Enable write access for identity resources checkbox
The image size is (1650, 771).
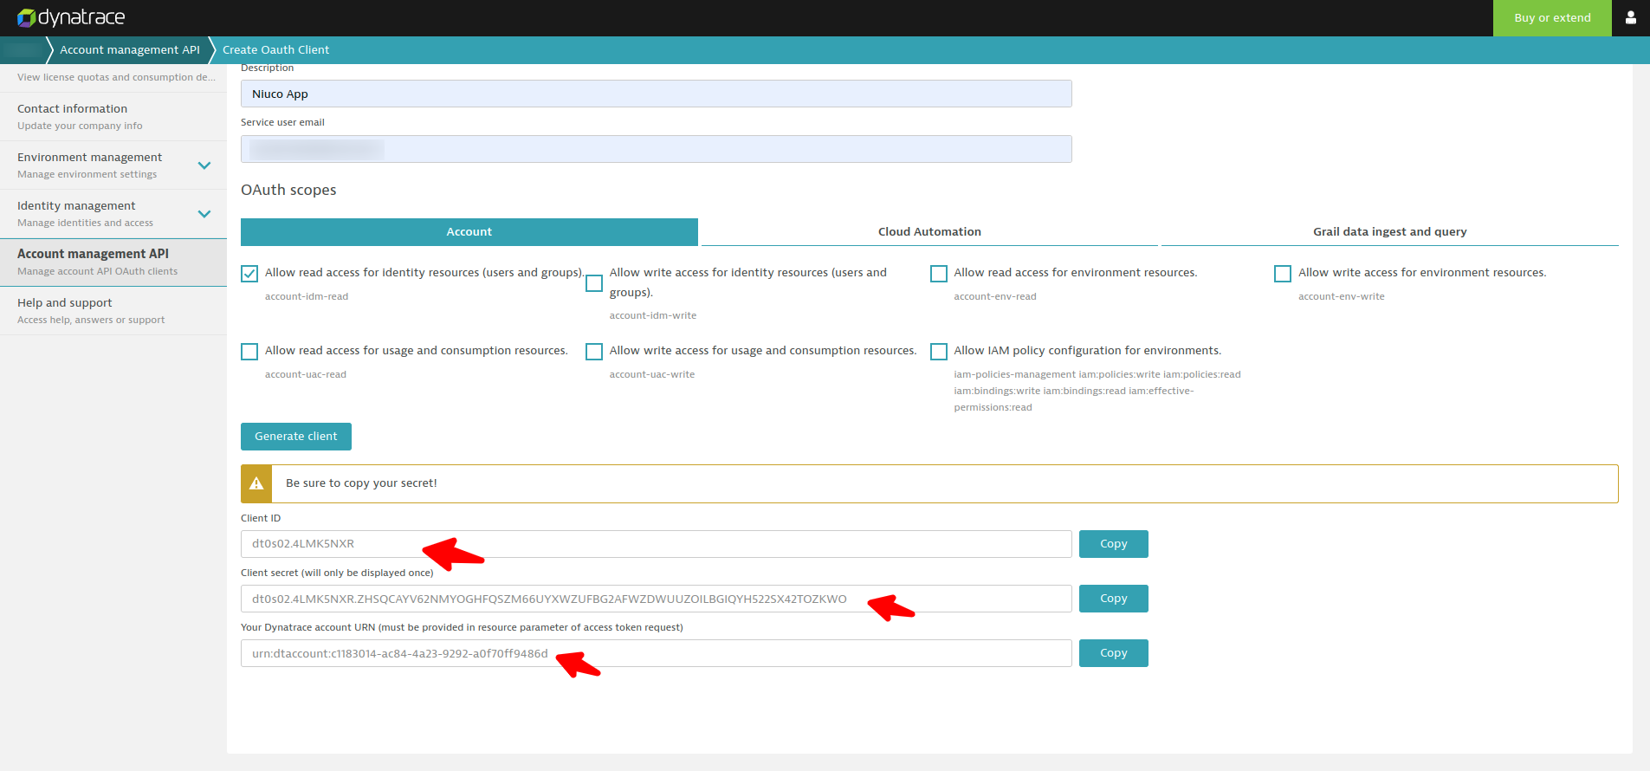pos(594,283)
